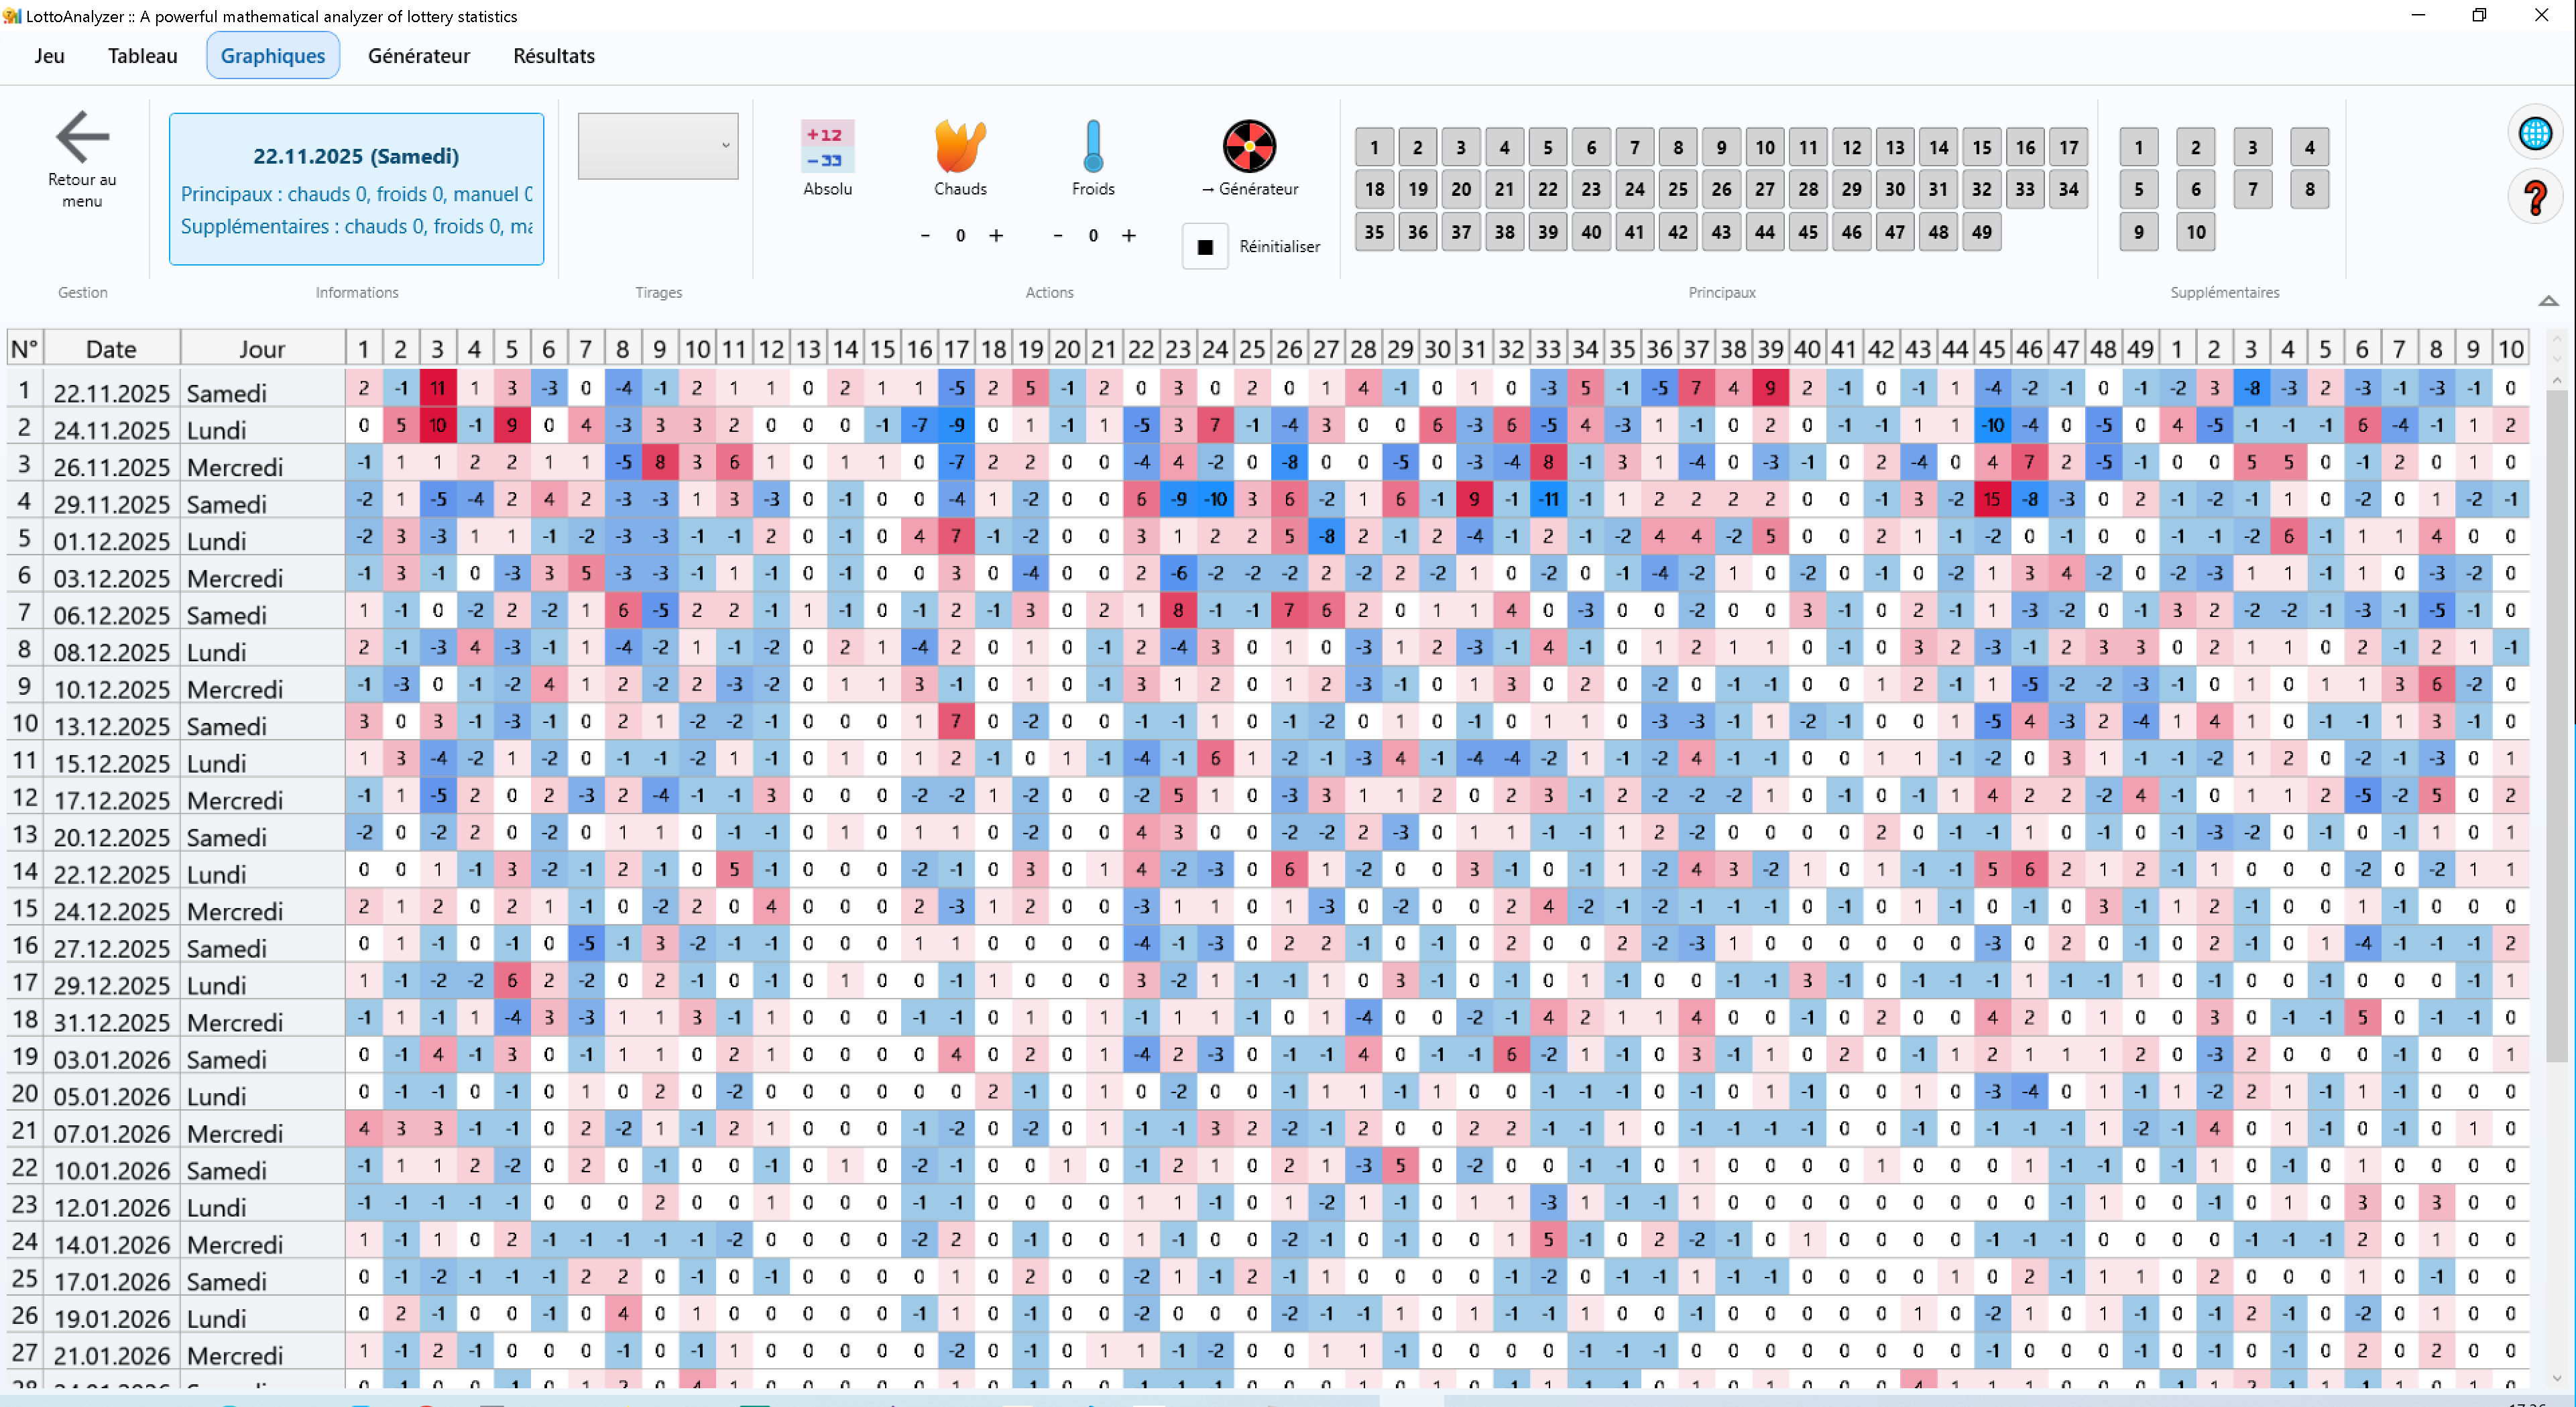Click the Retour au menu back arrow
This screenshot has width=2576, height=1407.
click(x=82, y=137)
